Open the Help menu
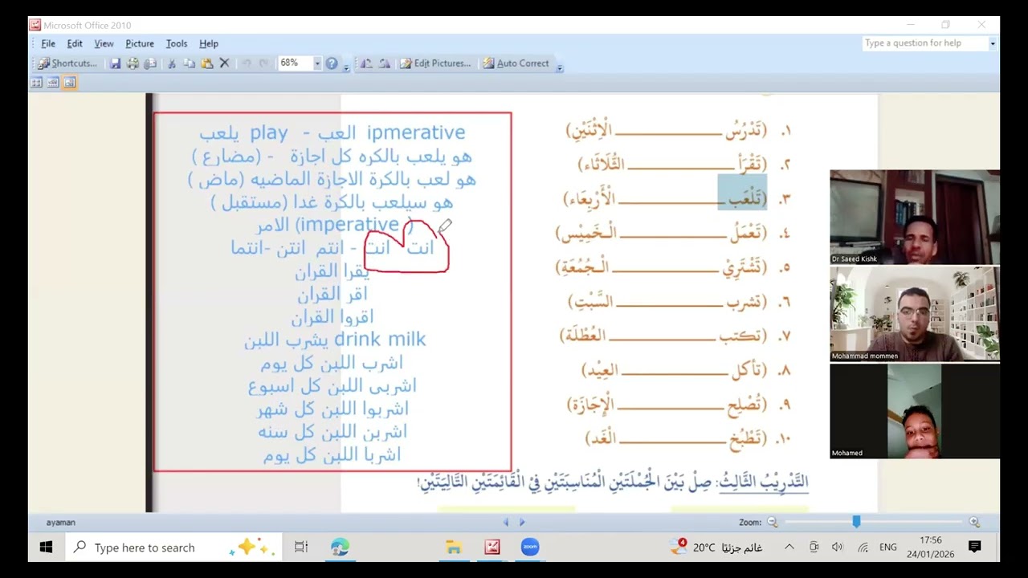 (x=209, y=43)
